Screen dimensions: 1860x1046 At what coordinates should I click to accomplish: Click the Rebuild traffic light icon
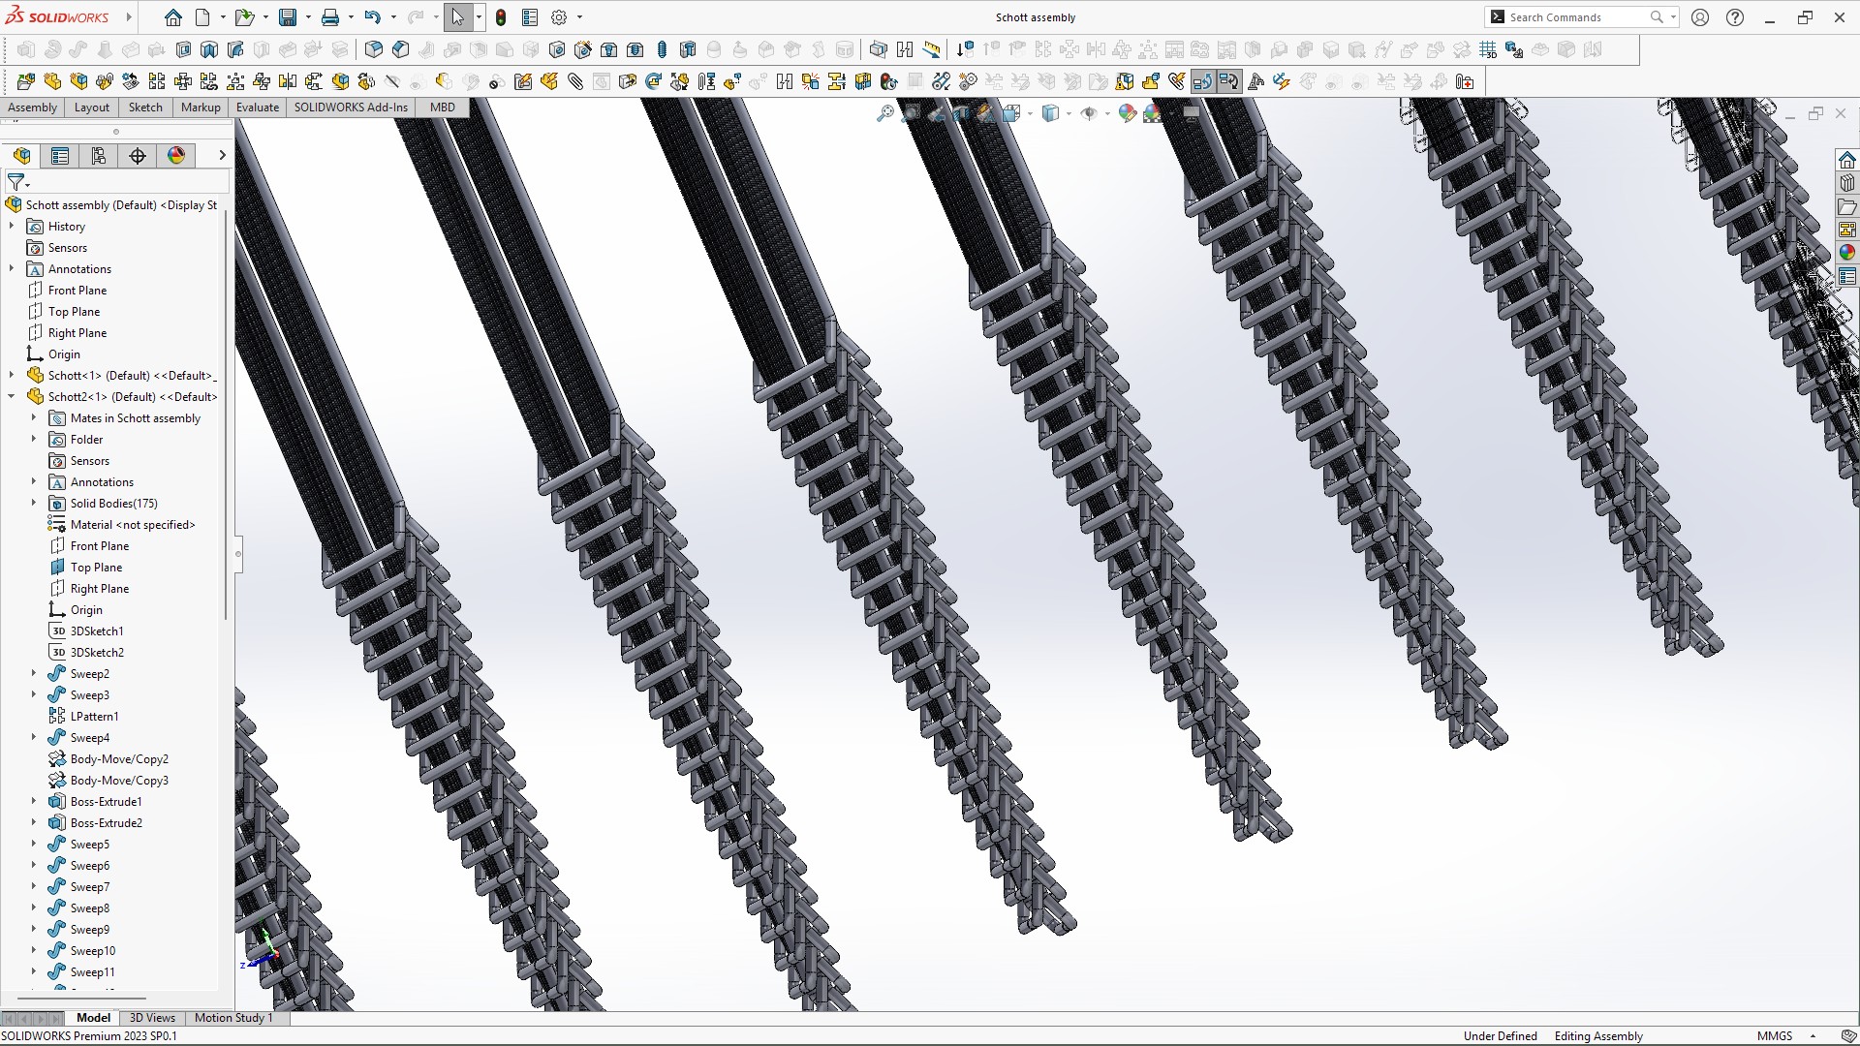tap(501, 17)
